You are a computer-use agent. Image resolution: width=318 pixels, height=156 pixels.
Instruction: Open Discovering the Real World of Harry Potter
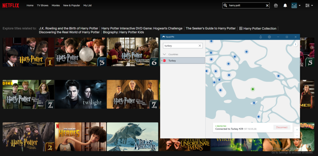[69, 32]
